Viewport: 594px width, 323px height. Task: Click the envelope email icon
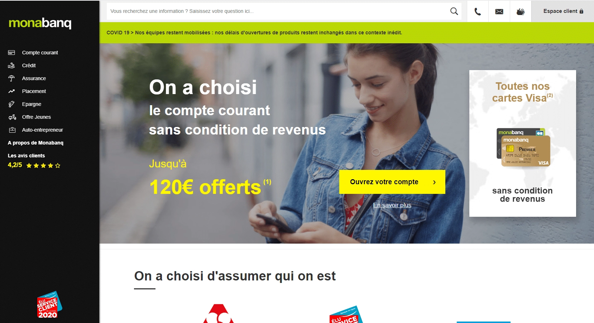(499, 11)
